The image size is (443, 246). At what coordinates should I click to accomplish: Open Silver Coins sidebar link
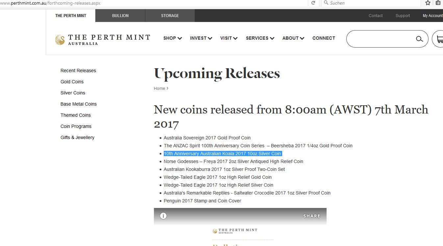point(73,93)
